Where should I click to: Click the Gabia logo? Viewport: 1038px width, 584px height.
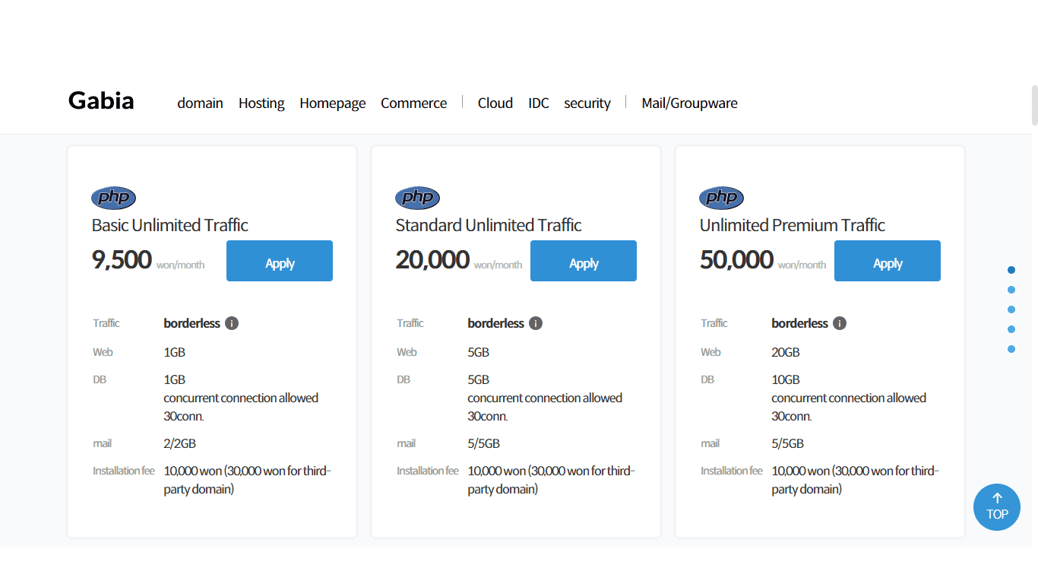tap(101, 100)
